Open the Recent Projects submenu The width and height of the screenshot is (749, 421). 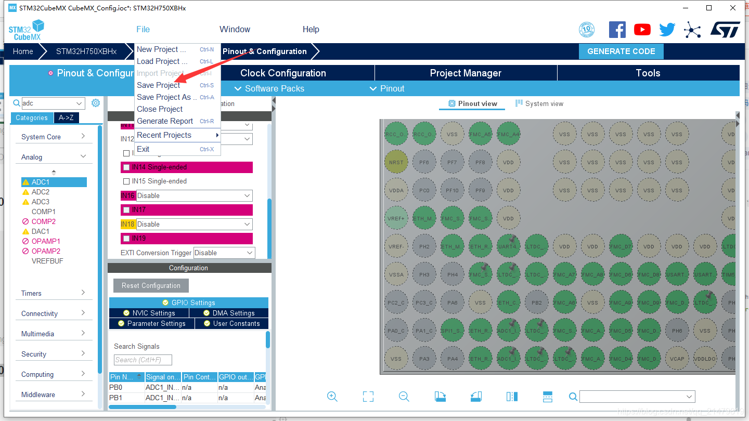coord(177,135)
